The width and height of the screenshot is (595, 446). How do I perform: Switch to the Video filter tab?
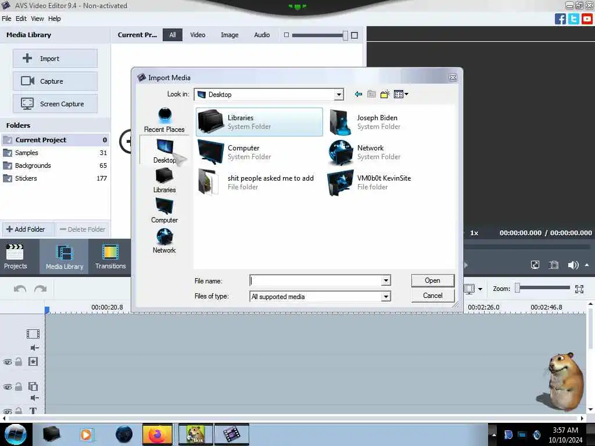(x=198, y=35)
